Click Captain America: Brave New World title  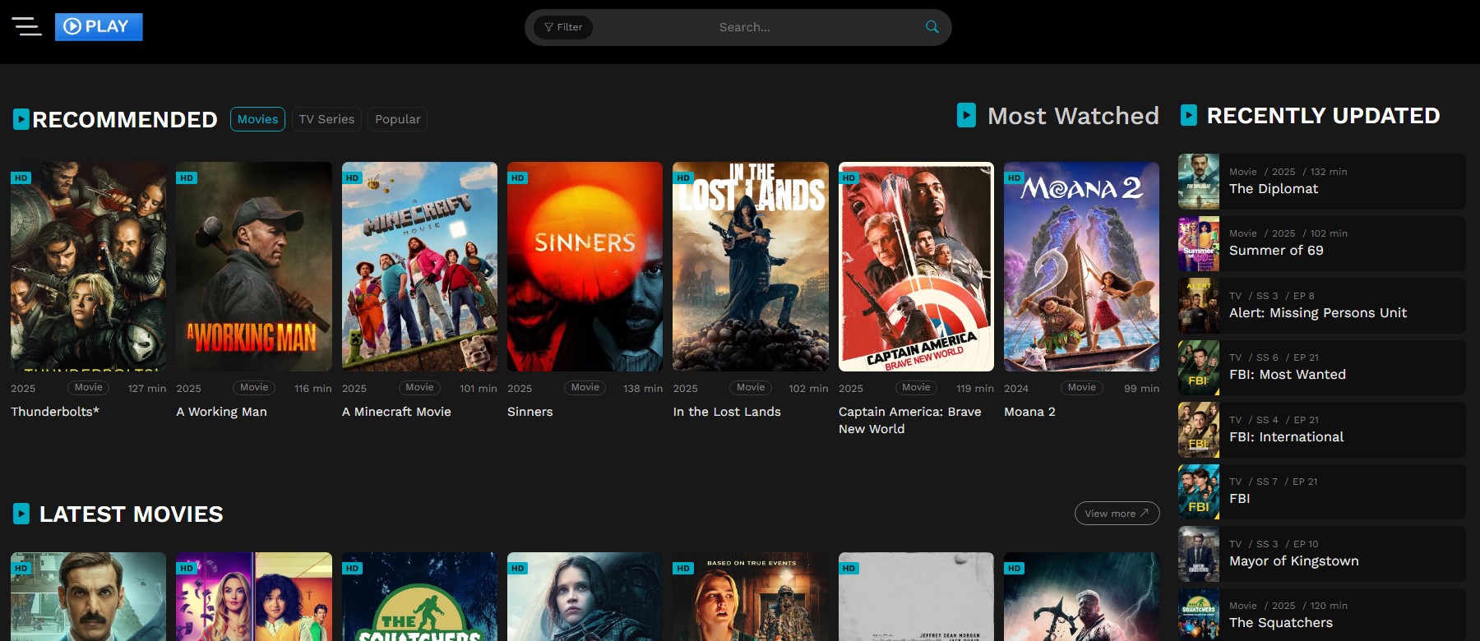[910, 420]
